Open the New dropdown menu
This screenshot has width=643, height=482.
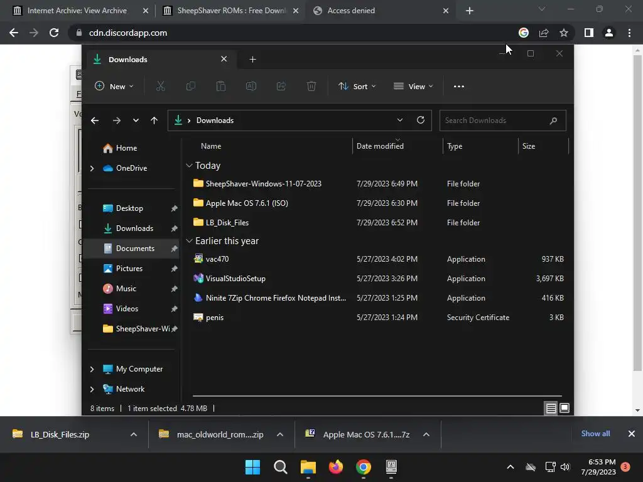(114, 86)
